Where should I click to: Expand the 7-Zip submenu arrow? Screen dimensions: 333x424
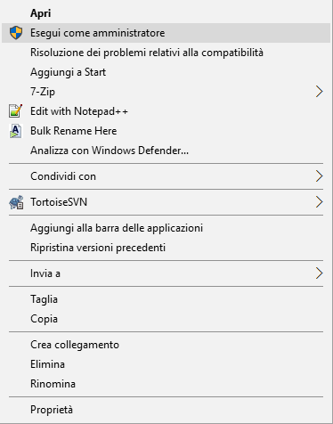[319, 92]
